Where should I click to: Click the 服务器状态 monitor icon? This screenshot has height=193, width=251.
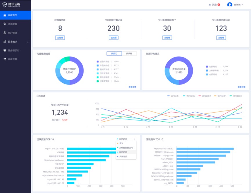pyautogui.click(x=5, y=50)
